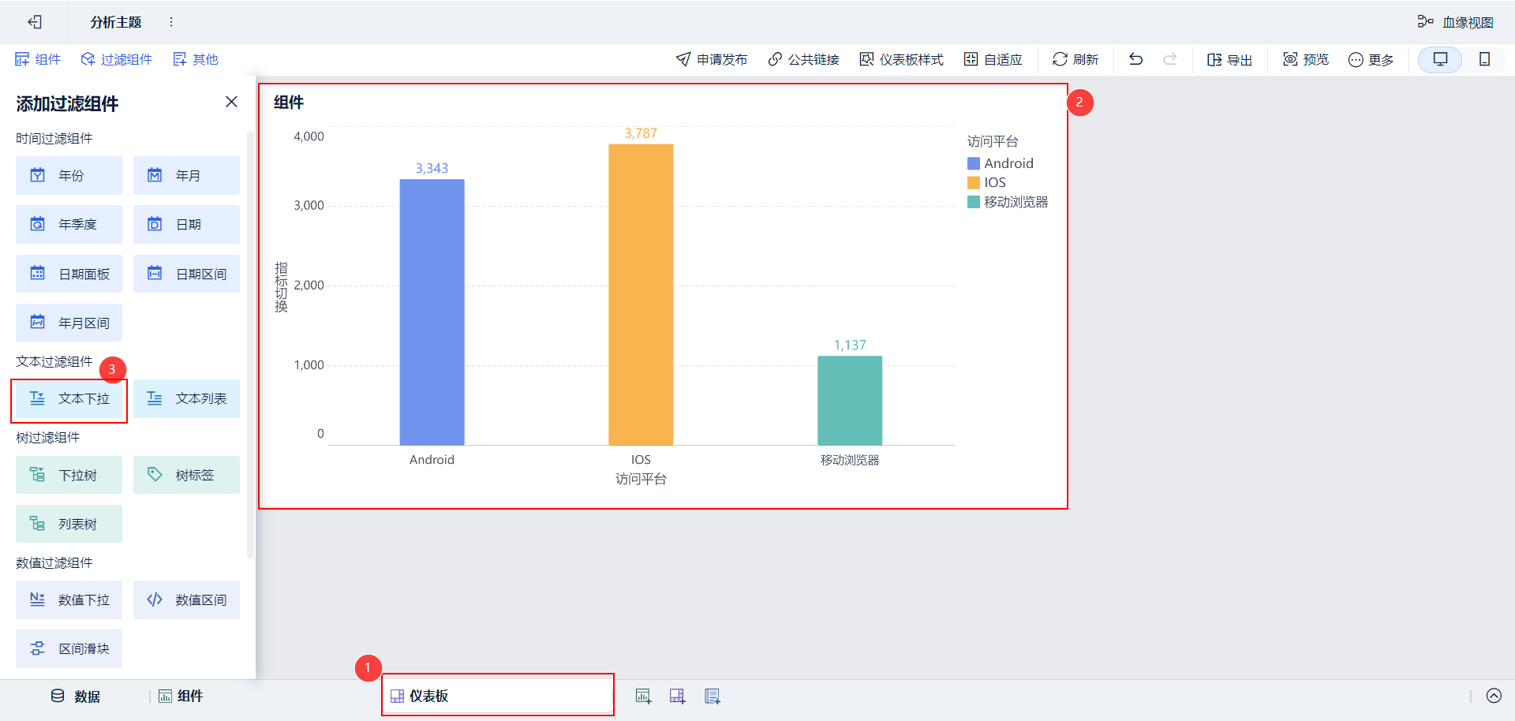Image resolution: width=1515 pixels, height=721 pixels.
Task: Click the filter panel's vertical scrollbar
Action: [x=250, y=345]
